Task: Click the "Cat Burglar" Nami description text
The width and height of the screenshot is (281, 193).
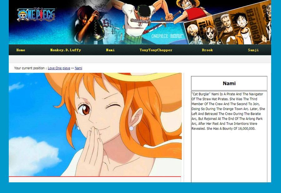Action: (228, 111)
